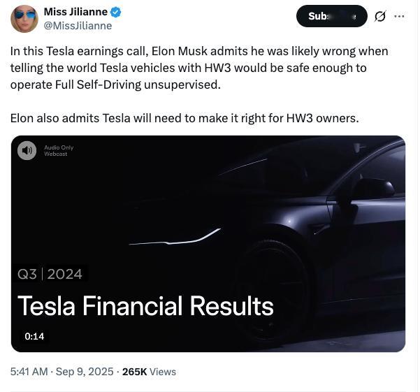Open the three-dot more options menu
420x392 pixels.
pyautogui.click(x=399, y=16)
